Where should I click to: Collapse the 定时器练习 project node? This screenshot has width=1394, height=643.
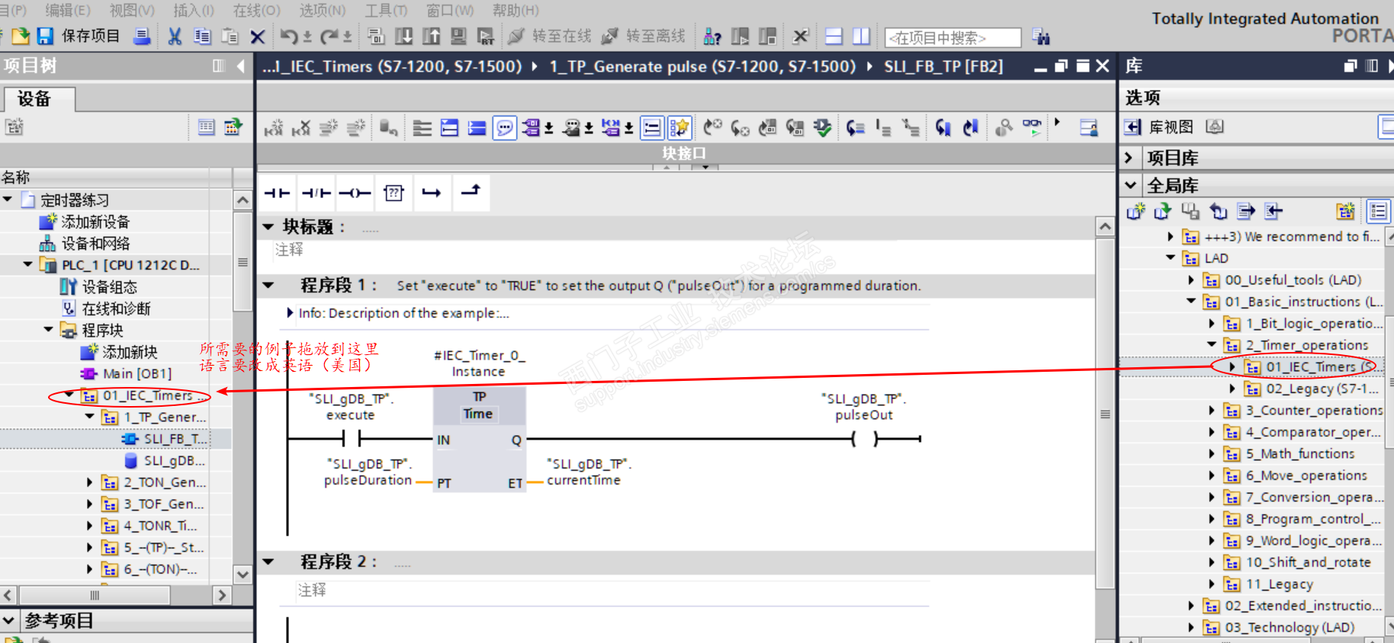pyautogui.click(x=8, y=200)
